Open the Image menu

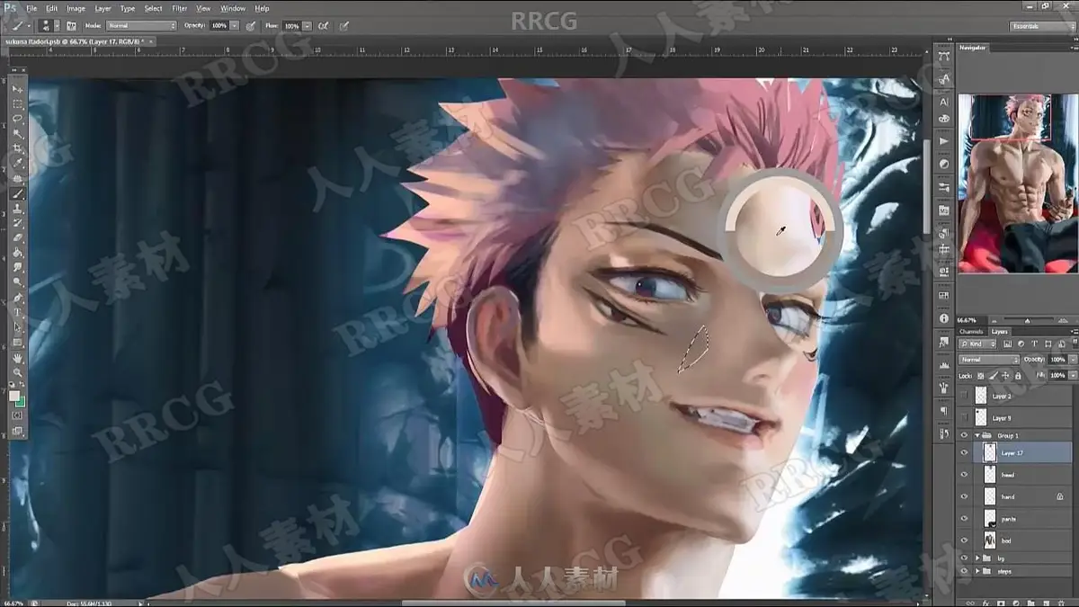(x=76, y=8)
